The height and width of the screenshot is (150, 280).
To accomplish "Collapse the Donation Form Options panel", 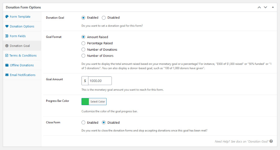I will tap(273, 7).
